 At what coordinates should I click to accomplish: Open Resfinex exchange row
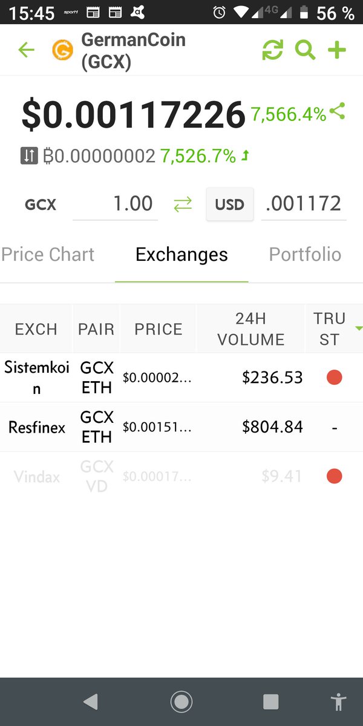[x=181, y=427]
